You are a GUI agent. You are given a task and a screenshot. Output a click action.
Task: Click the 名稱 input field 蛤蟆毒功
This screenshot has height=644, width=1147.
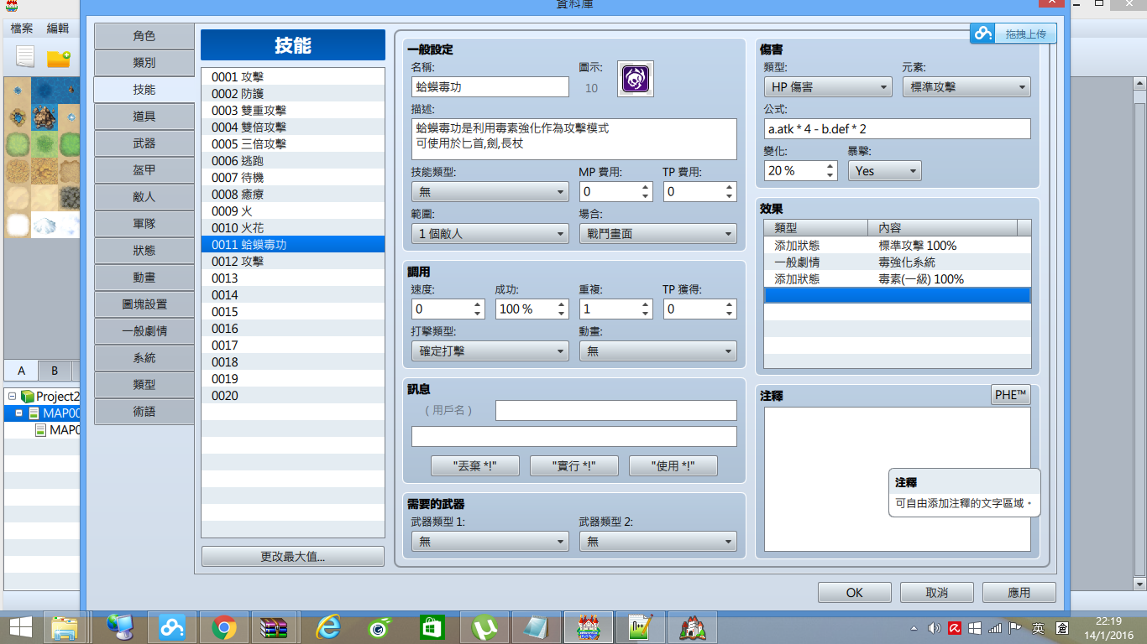pos(490,86)
